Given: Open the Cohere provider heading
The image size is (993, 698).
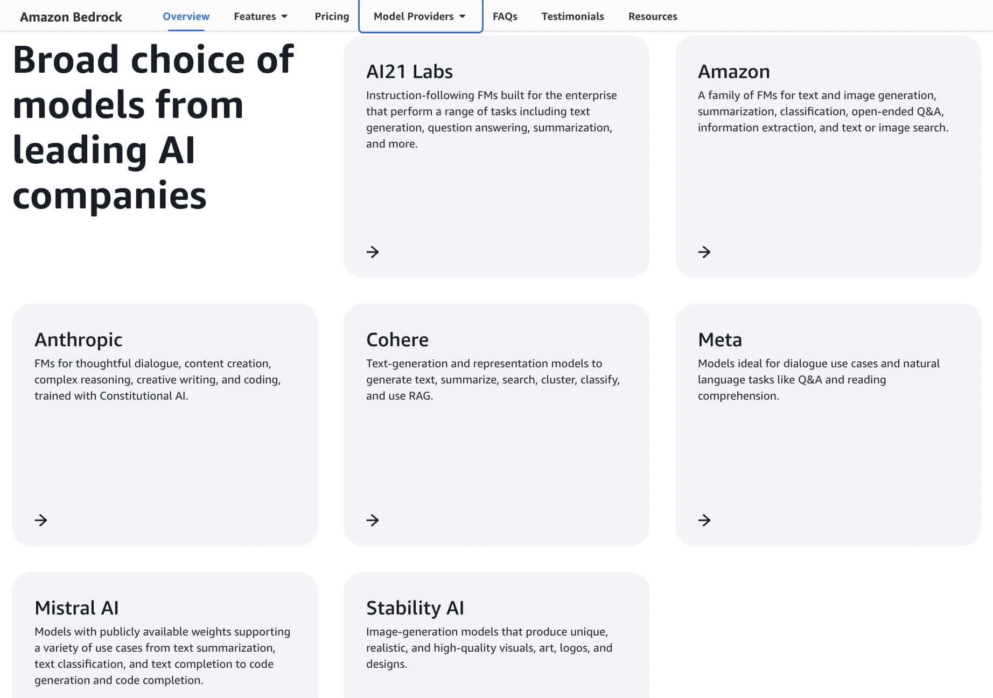Looking at the screenshot, I should coord(397,340).
